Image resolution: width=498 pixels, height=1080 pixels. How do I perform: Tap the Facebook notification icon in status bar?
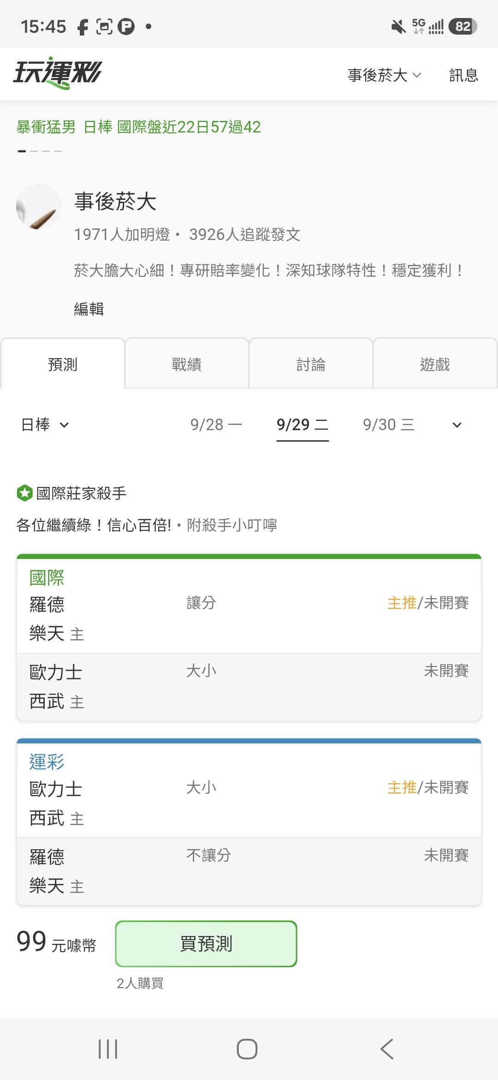coord(83,27)
